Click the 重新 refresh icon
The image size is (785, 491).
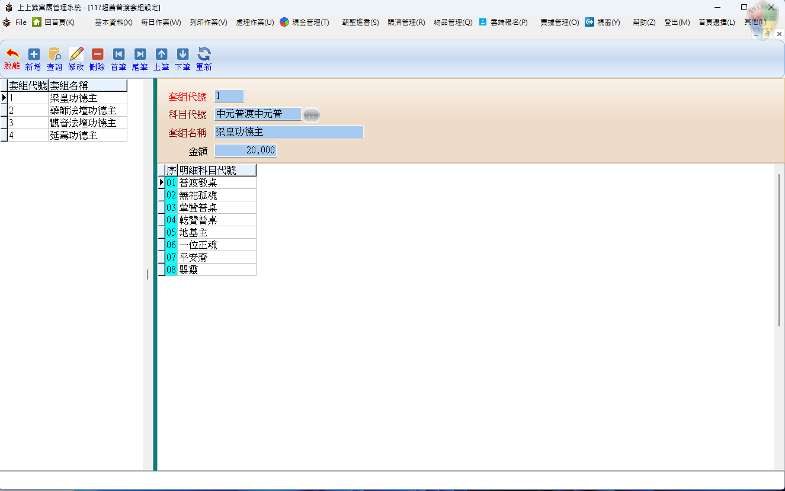pos(204,54)
